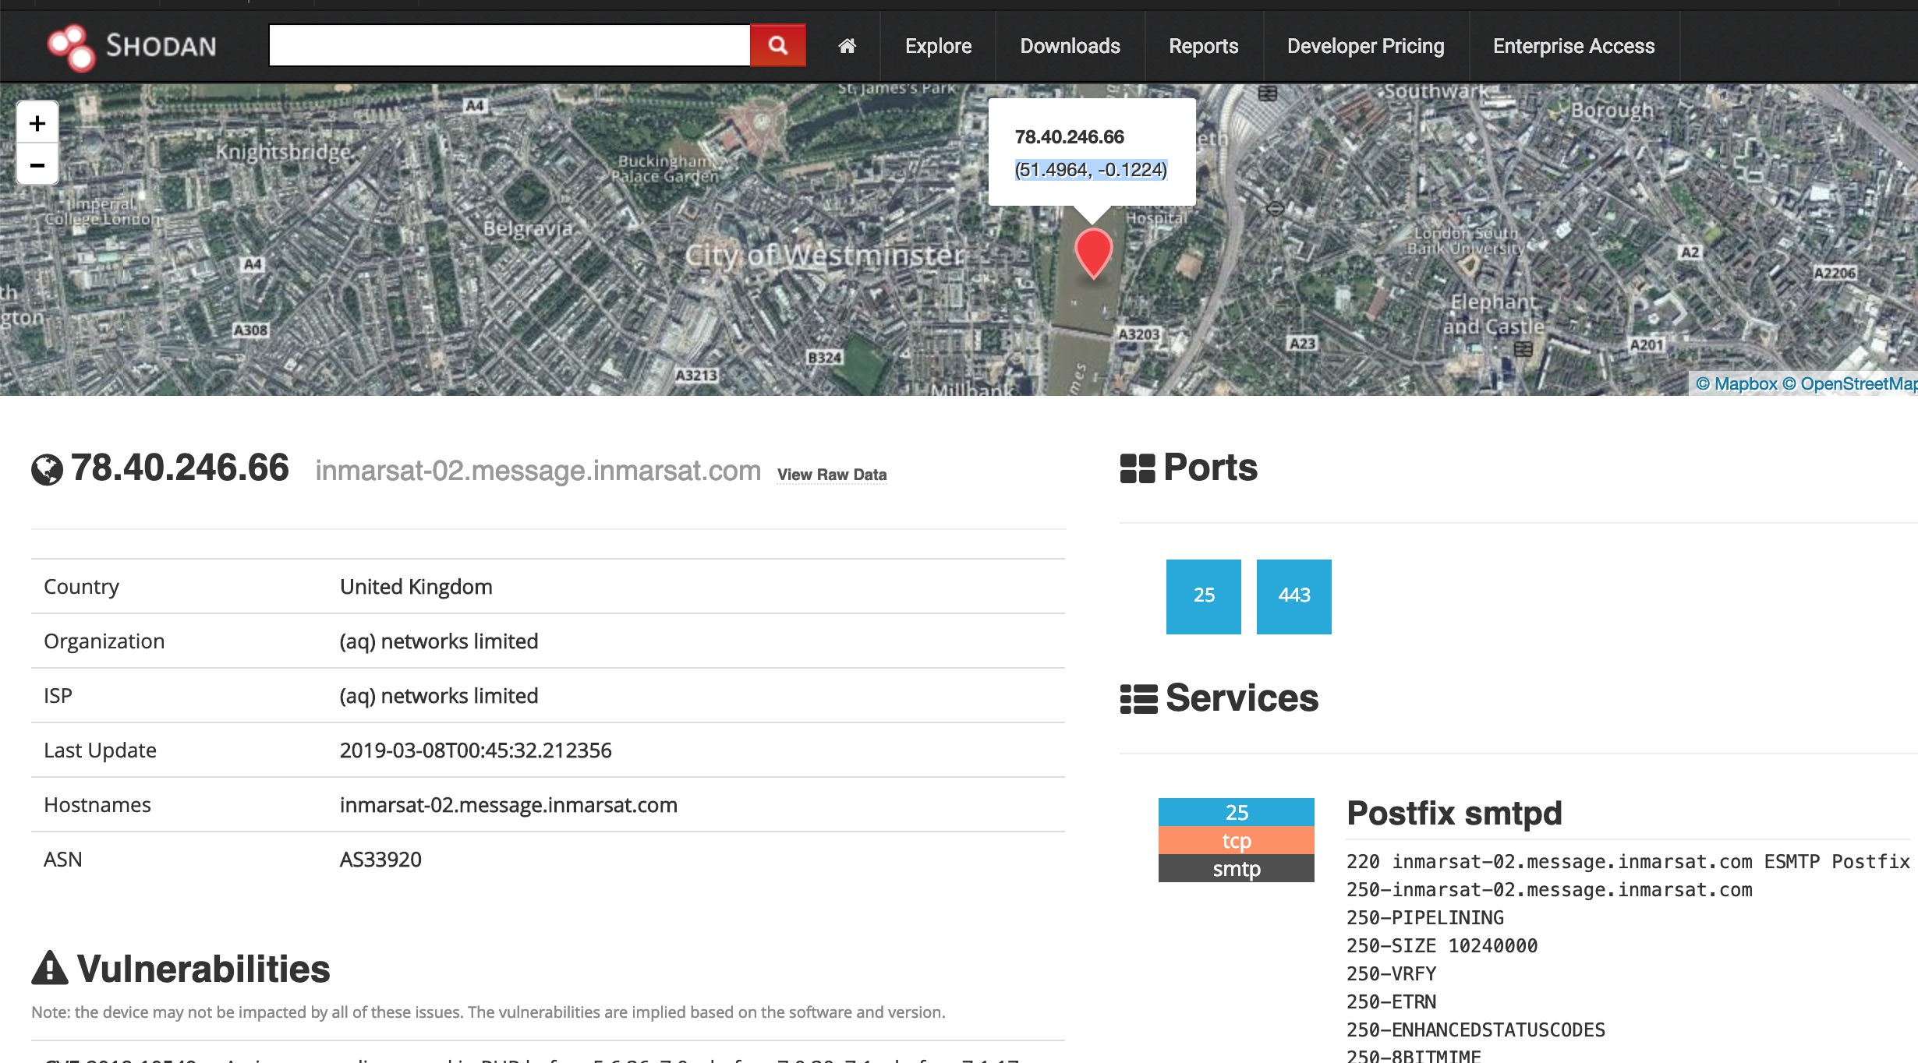Click the tcp label in service badge
1918x1063 pixels.
pyautogui.click(x=1237, y=840)
